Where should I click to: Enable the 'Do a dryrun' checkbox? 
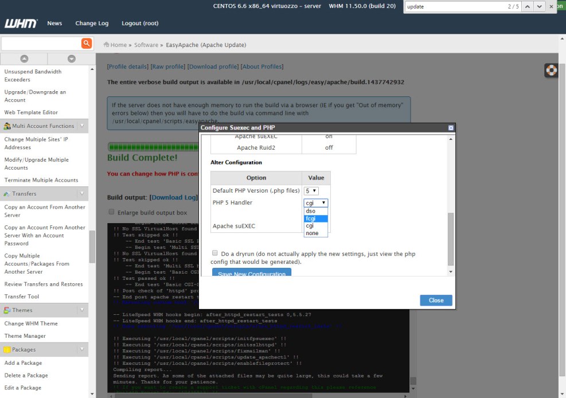(214, 253)
